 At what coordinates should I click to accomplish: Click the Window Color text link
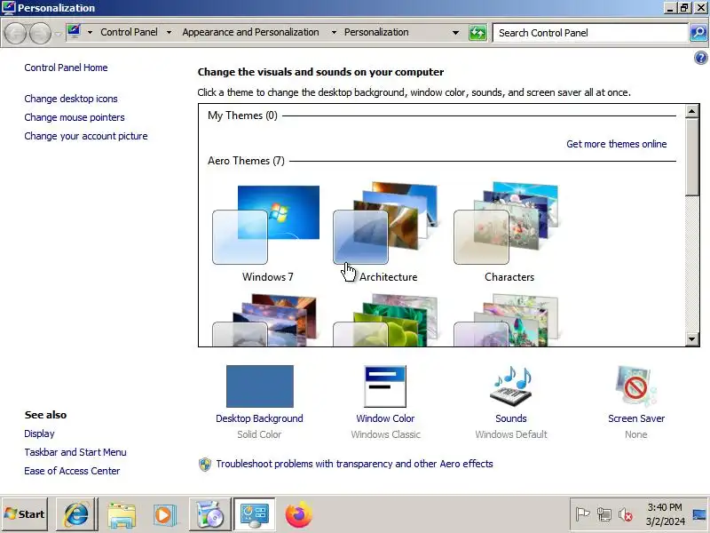click(385, 418)
